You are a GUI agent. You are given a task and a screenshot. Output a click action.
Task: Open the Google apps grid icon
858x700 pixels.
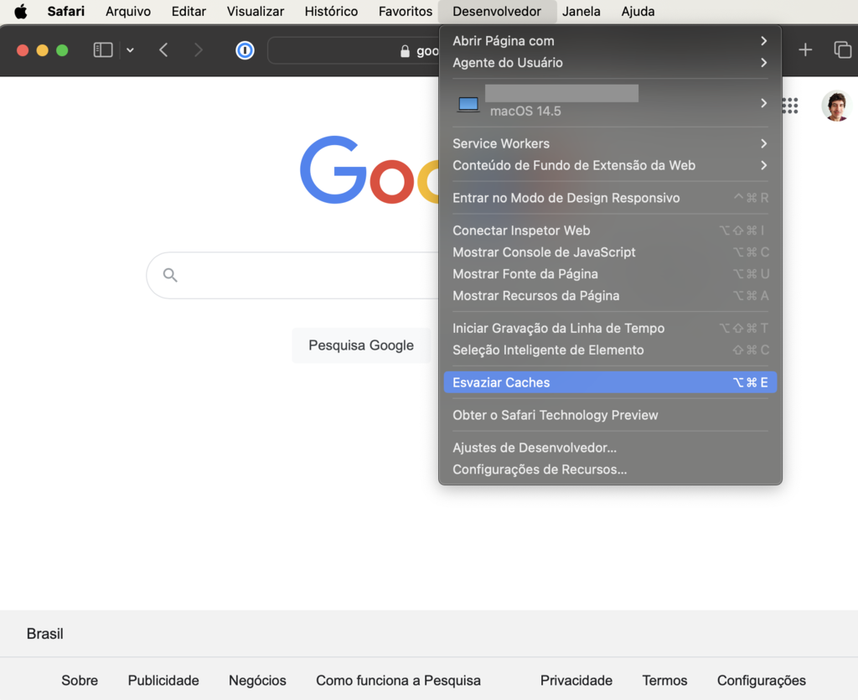789,106
